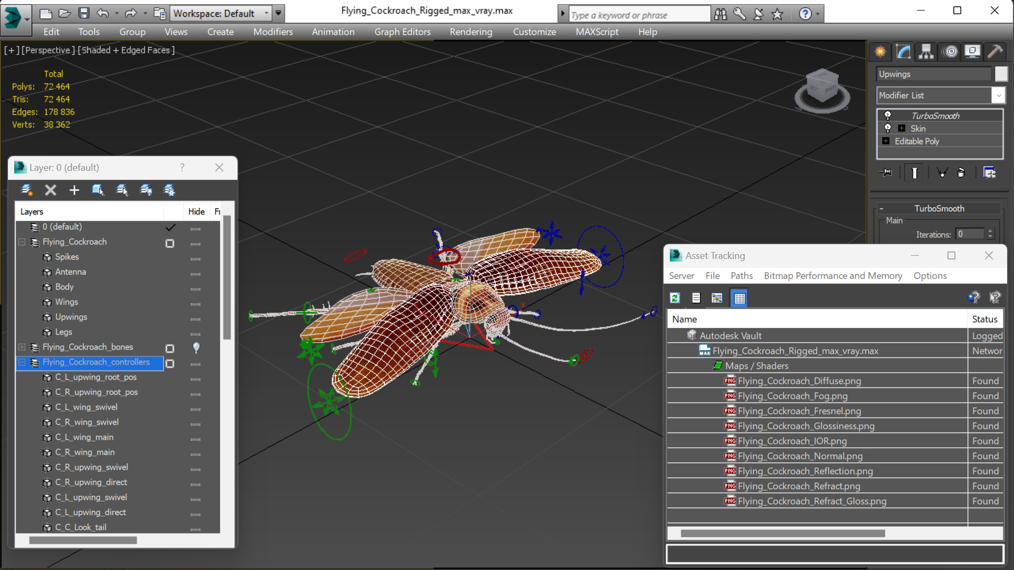1014x570 pixels.
Task: Redo an action via the redo arrow
Action: click(x=130, y=14)
